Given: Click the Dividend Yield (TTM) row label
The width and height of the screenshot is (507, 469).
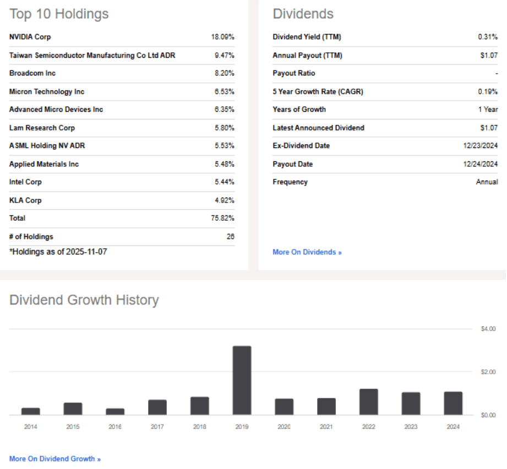Looking at the screenshot, I should point(307,37).
